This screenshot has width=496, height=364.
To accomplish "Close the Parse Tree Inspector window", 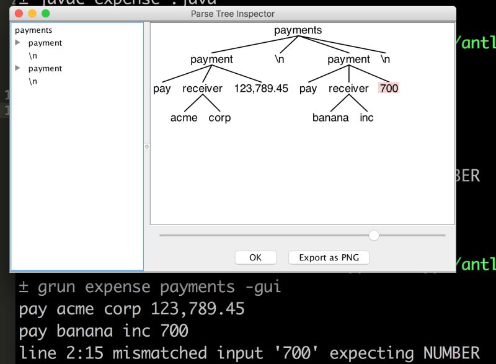I will click(19, 14).
